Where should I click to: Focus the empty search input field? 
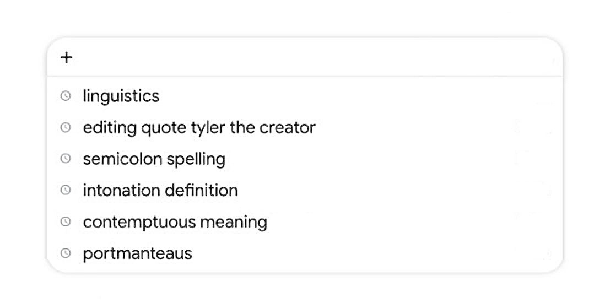pos(315,57)
